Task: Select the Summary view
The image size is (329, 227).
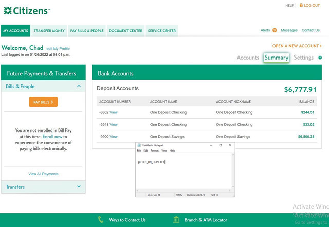Action: pos(277,58)
